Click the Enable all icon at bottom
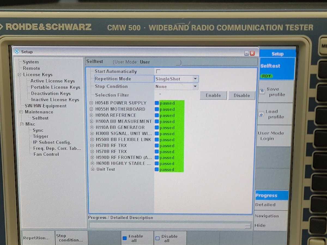The image size is (327, 245). click(125, 237)
